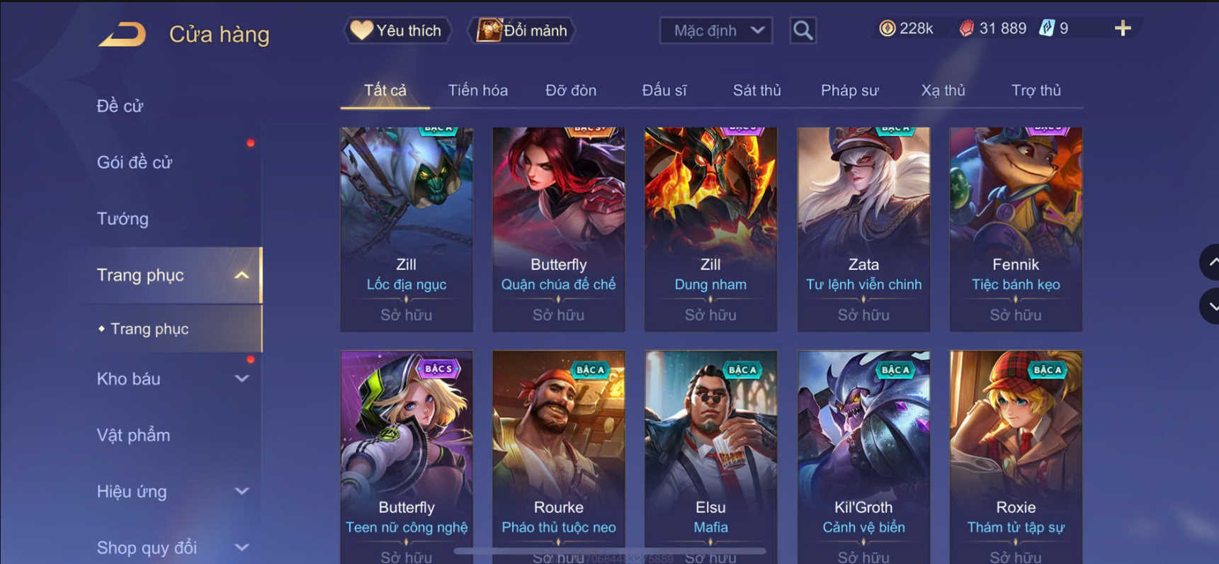Switch to the Sát thủ tab

point(756,91)
